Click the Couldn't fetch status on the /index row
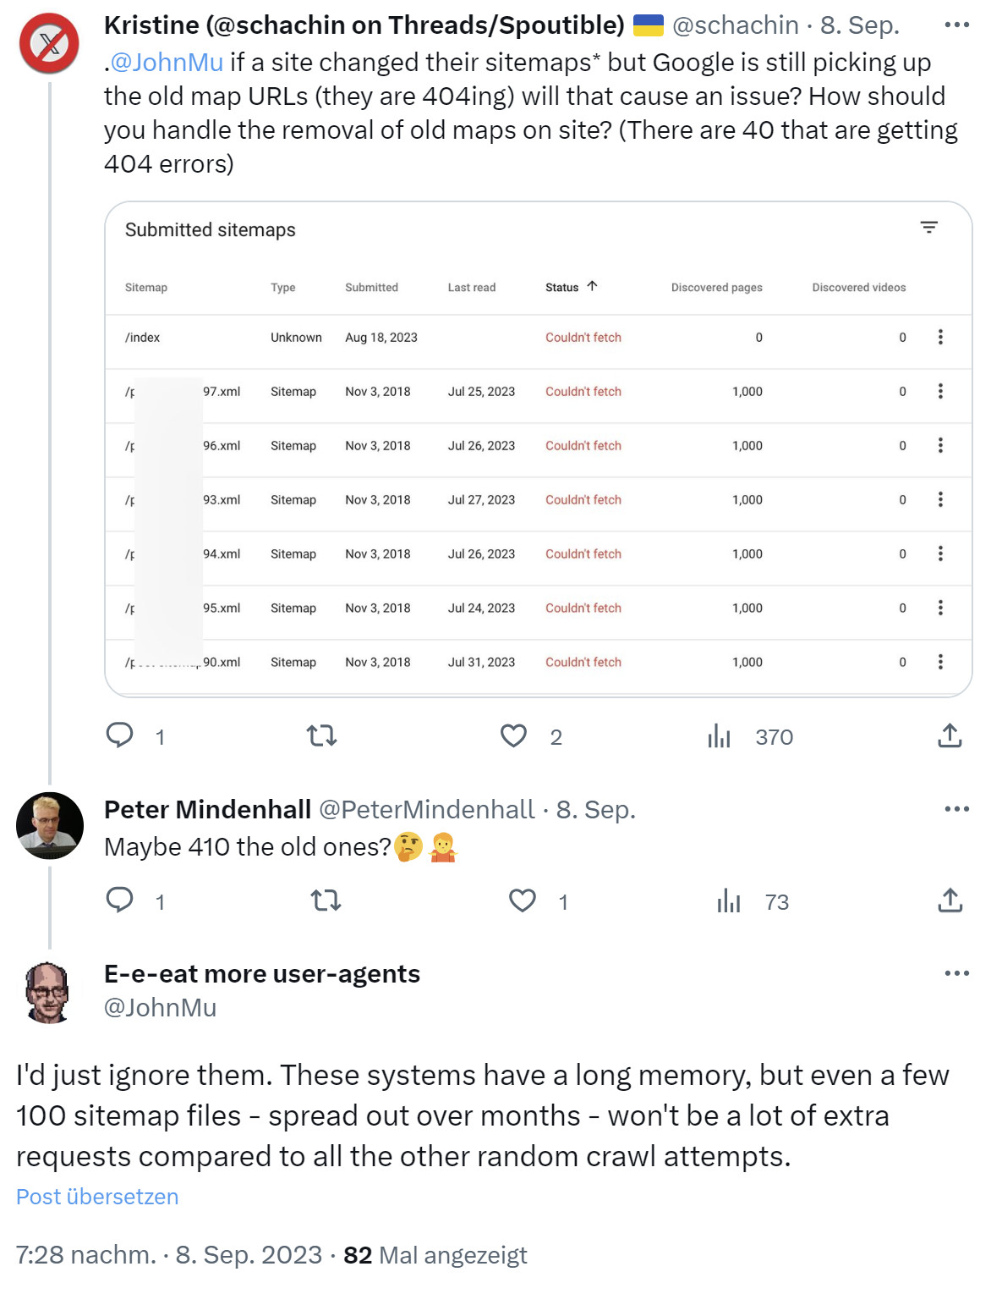The width and height of the screenshot is (991, 1294). click(x=583, y=337)
